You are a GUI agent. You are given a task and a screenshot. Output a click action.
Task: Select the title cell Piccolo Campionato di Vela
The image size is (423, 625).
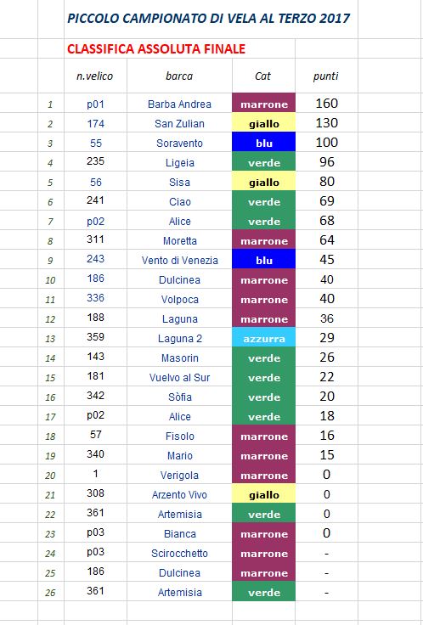pos(211,19)
